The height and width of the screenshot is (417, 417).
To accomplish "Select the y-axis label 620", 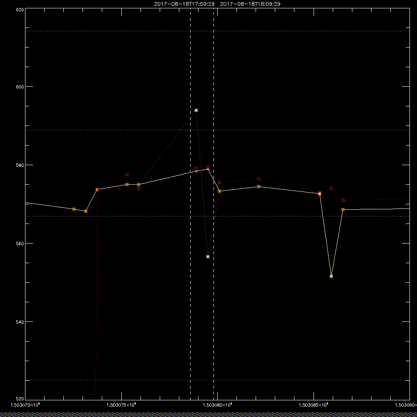I will point(20,9).
